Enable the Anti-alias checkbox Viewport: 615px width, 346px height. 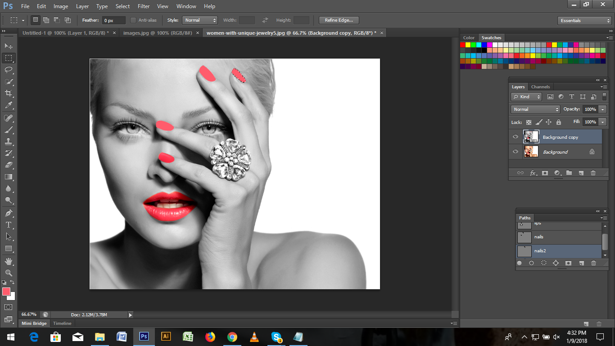(133, 20)
